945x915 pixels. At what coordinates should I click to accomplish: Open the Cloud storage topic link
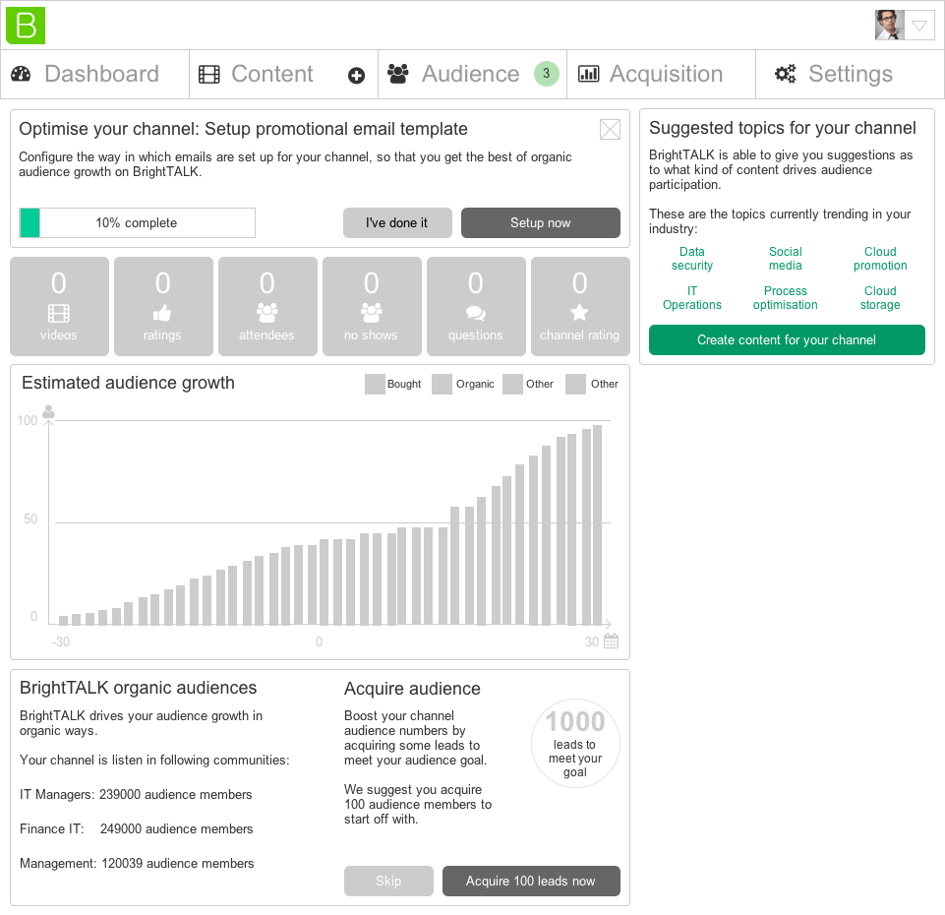click(x=880, y=298)
